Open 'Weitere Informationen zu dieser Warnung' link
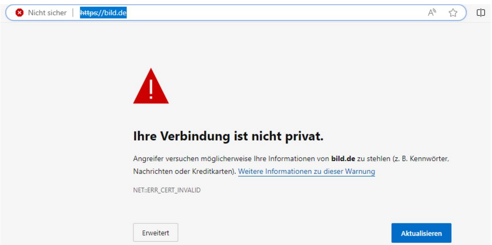This screenshot has height=245, width=492. 306,172
